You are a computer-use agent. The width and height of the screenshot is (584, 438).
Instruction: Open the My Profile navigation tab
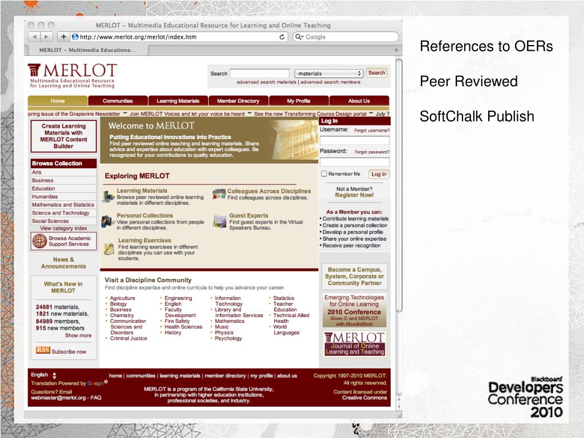[299, 101]
